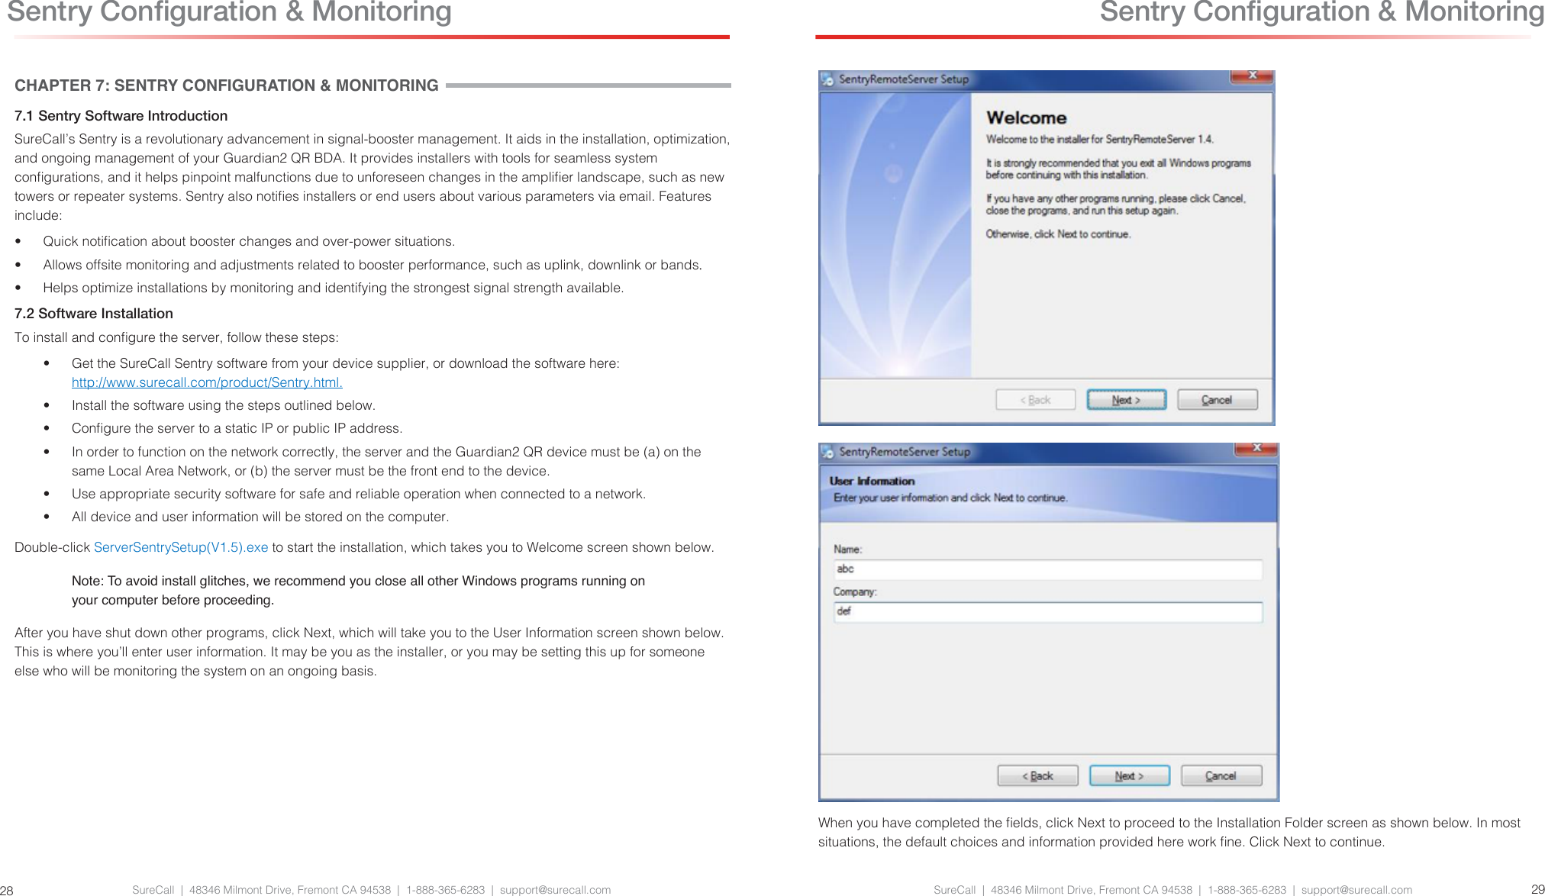Click the 'Name:' label in User Information
This screenshot has height=896, width=1545.
point(847,550)
